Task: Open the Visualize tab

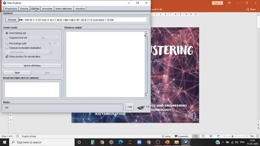Action: 80,9
